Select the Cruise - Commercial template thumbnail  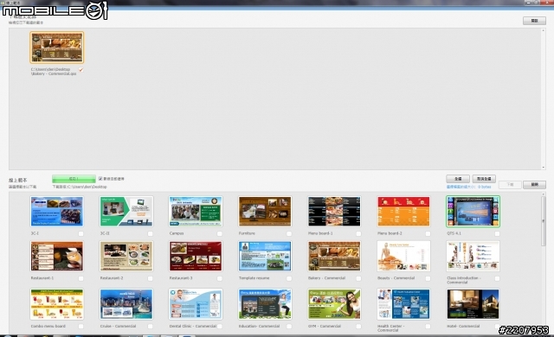[126, 304]
